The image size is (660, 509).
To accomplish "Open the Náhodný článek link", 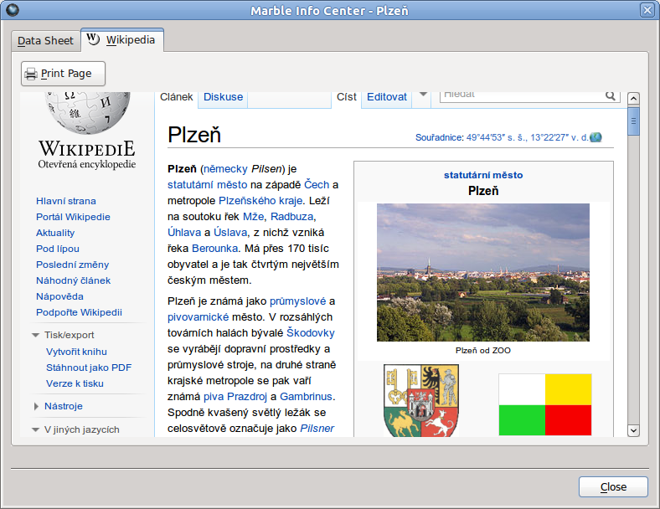I will [73, 281].
